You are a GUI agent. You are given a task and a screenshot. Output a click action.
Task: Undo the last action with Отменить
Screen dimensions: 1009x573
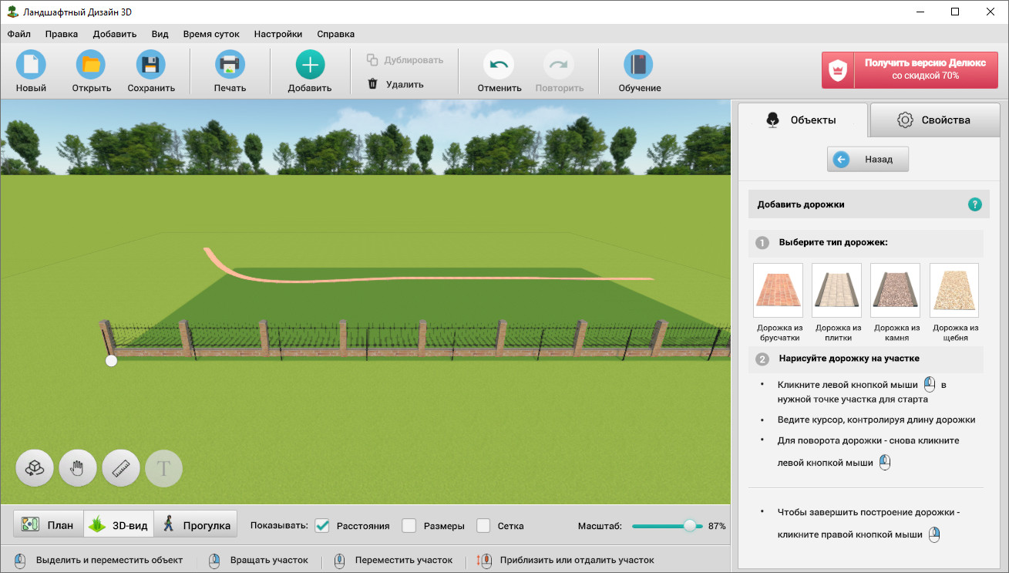click(499, 65)
